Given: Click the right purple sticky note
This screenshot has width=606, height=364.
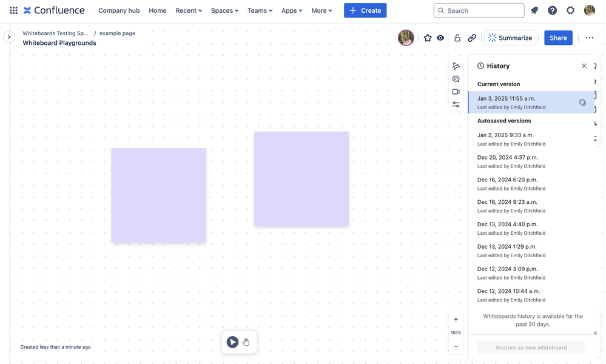Looking at the screenshot, I should click(301, 179).
